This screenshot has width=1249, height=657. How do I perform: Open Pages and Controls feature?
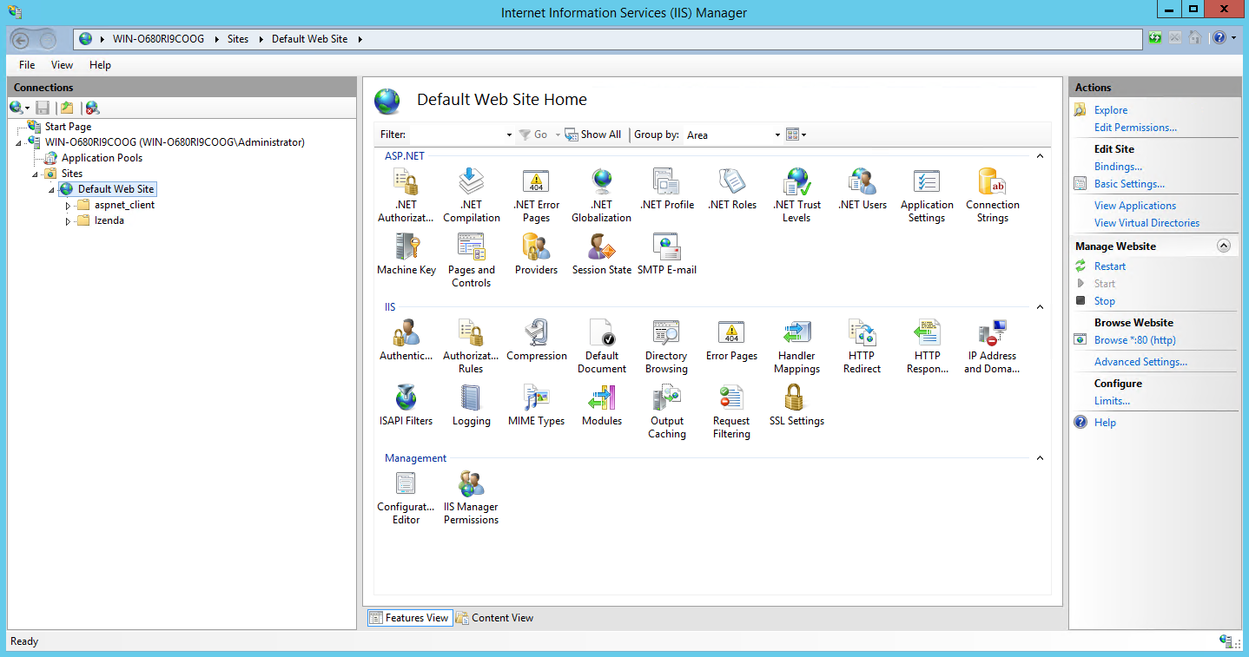(471, 260)
